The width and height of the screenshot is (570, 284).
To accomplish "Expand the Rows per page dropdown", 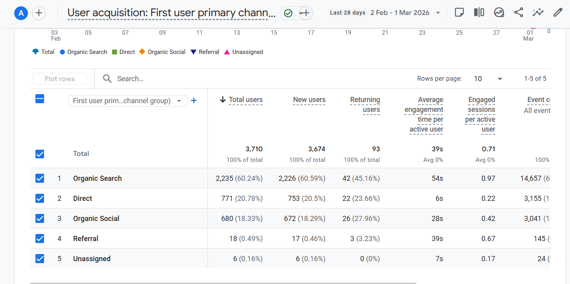I will coord(488,79).
